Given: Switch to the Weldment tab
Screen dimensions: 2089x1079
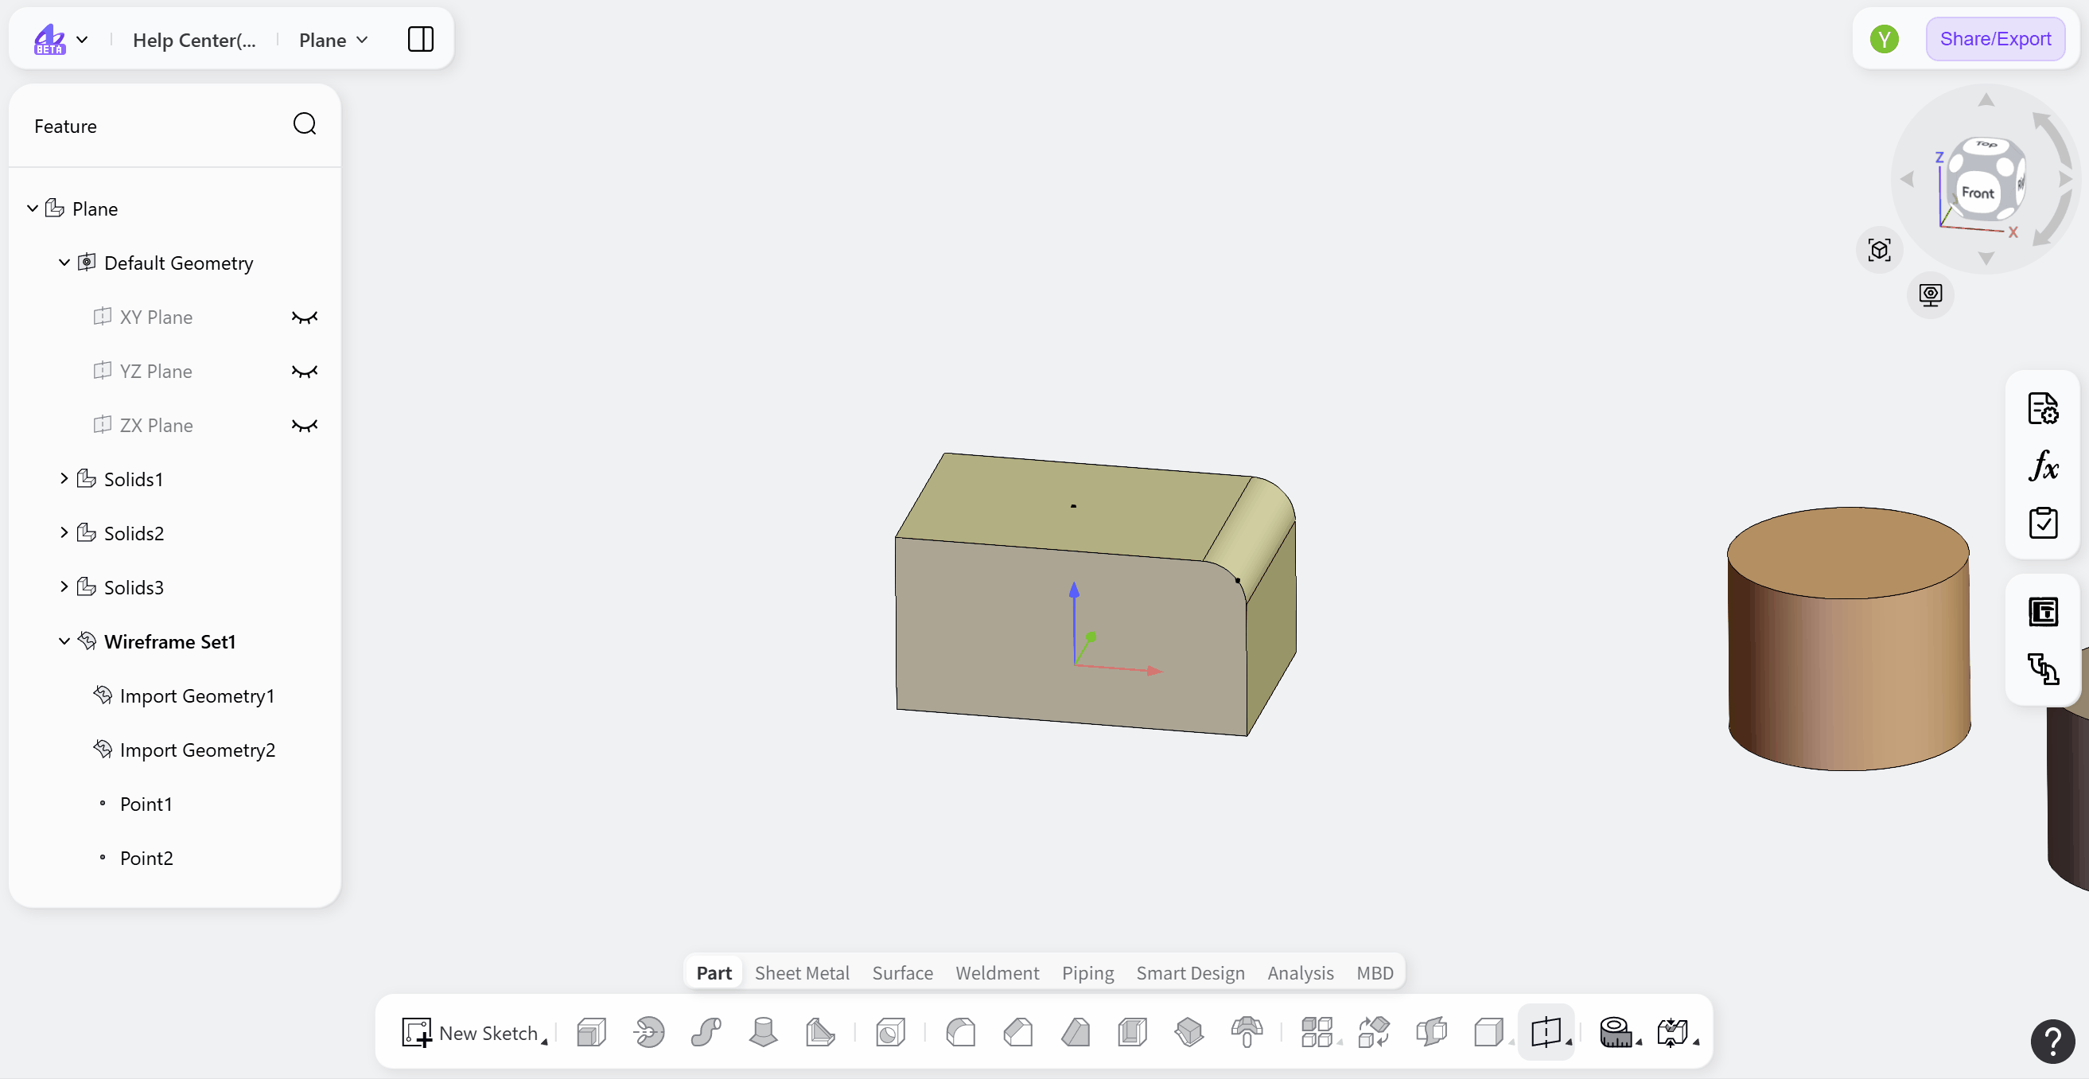Looking at the screenshot, I should 997,972.
